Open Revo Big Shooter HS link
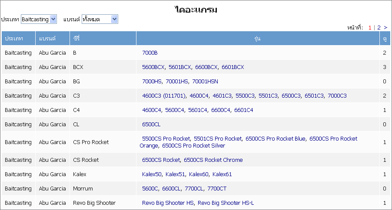392x210 pixels. pyautogui.click(x=168, y=203)
